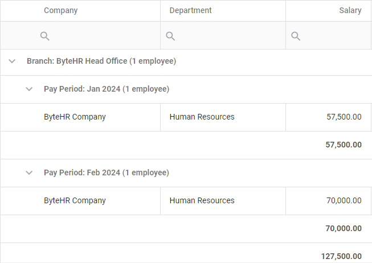372x263 pixels.
Task: Click the 70,000.00 salary data cell
Action: pos(328,201)
